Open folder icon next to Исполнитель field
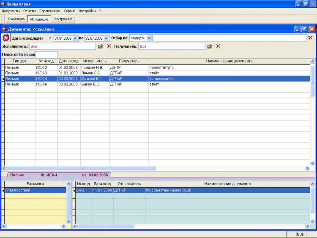 tap(101, 46)
